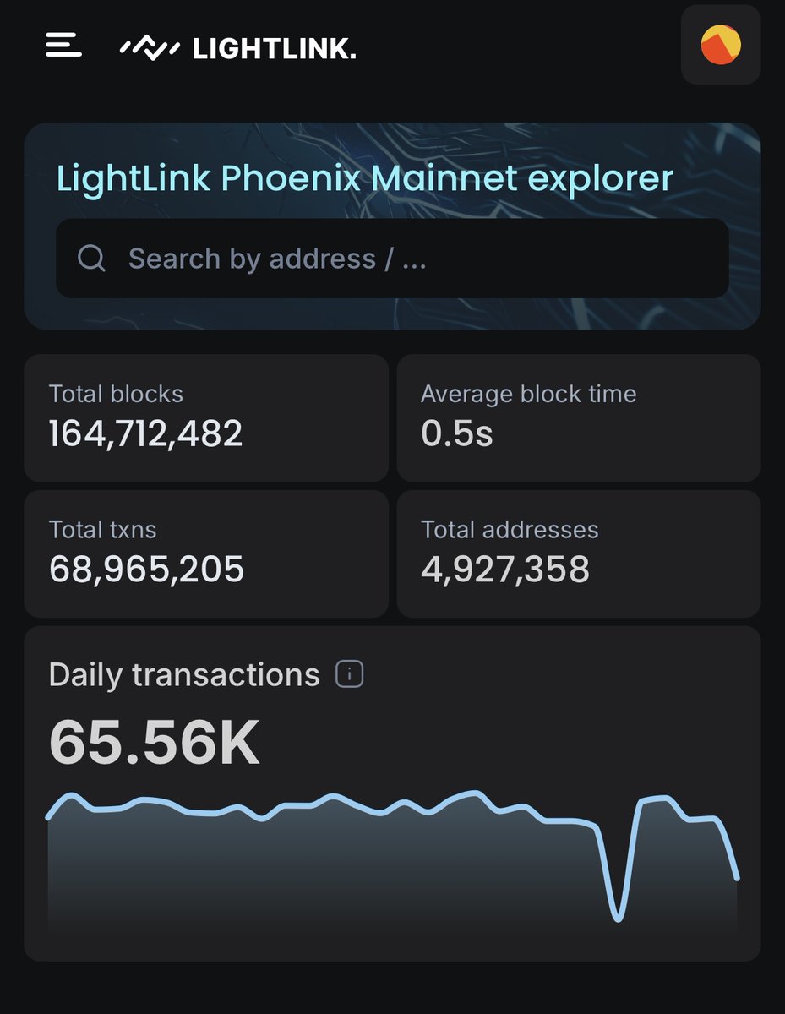Viewport: 785px width, 1014px height.
Task: Open the Total txns card
Action: 205,553
